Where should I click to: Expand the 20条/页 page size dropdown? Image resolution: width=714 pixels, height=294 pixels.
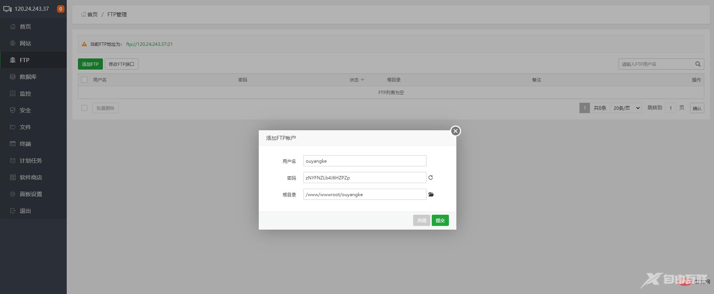click(626, 108)
